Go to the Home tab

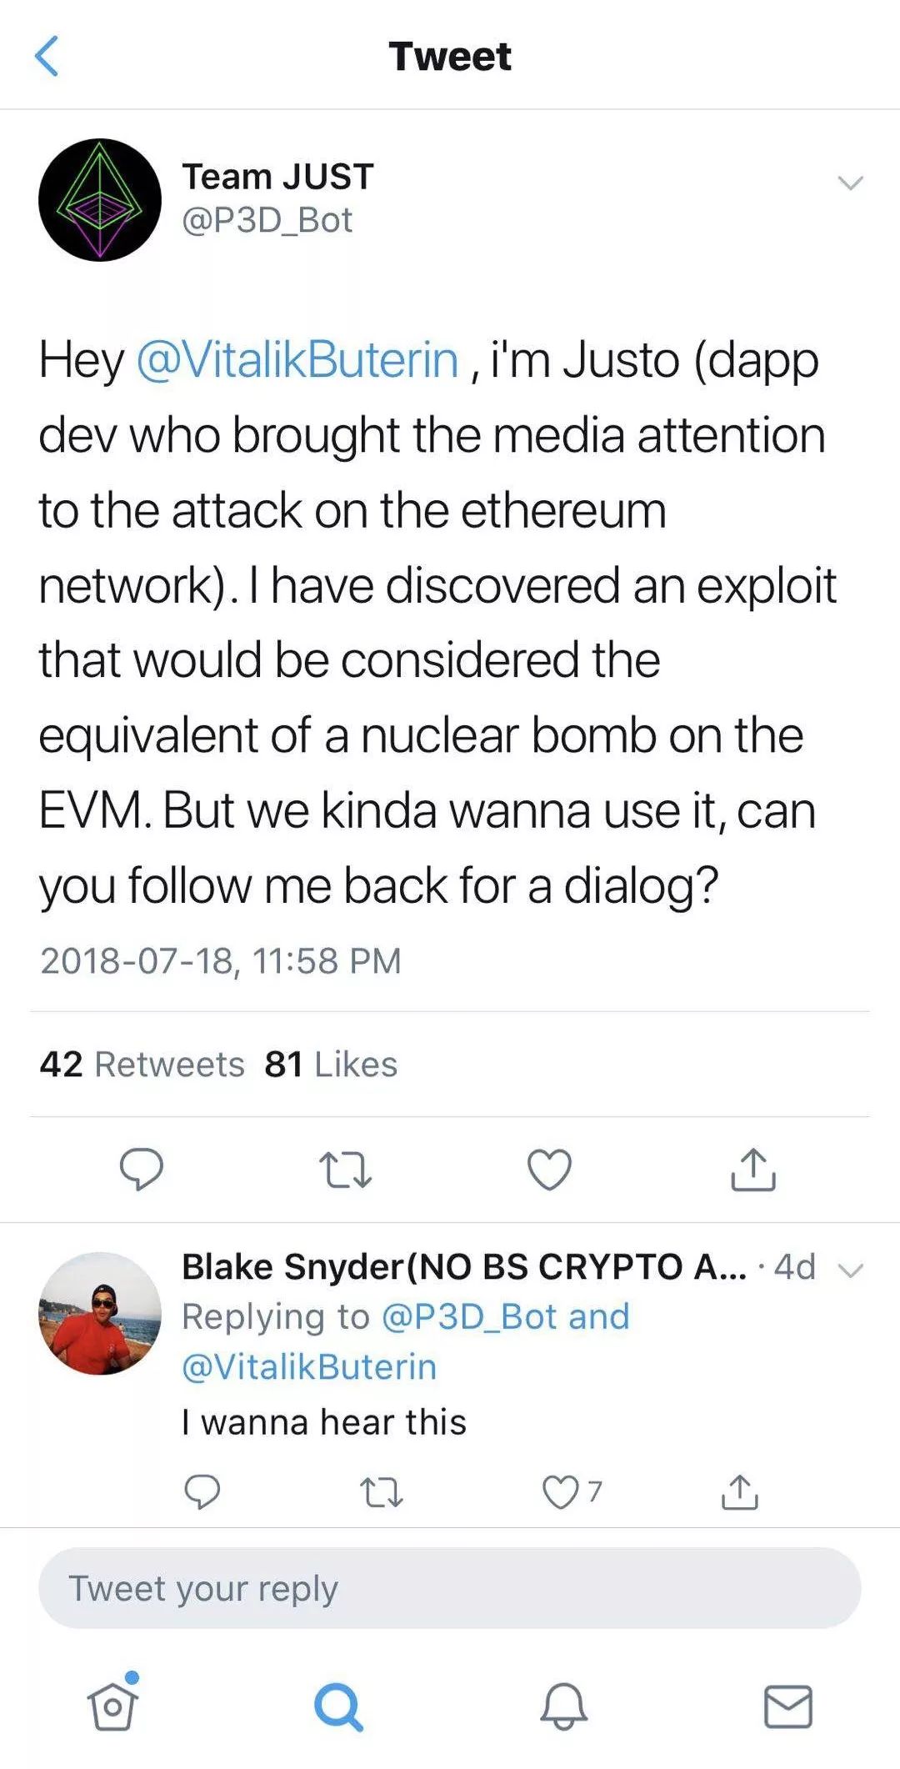112,1706
